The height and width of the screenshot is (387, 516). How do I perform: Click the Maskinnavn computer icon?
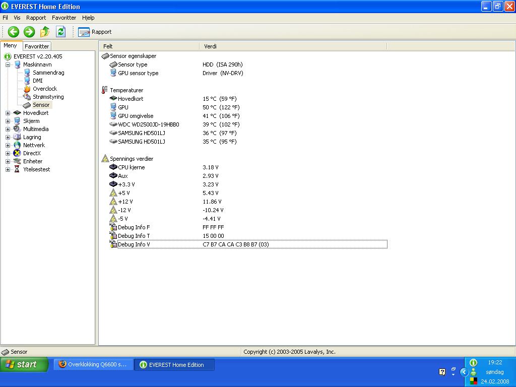[x=17, y=64]
